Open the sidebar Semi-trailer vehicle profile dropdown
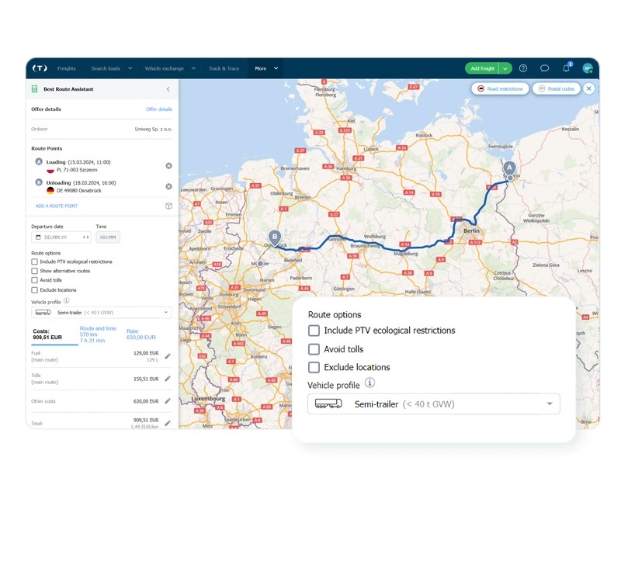621x582 pixels. point(102,313)
